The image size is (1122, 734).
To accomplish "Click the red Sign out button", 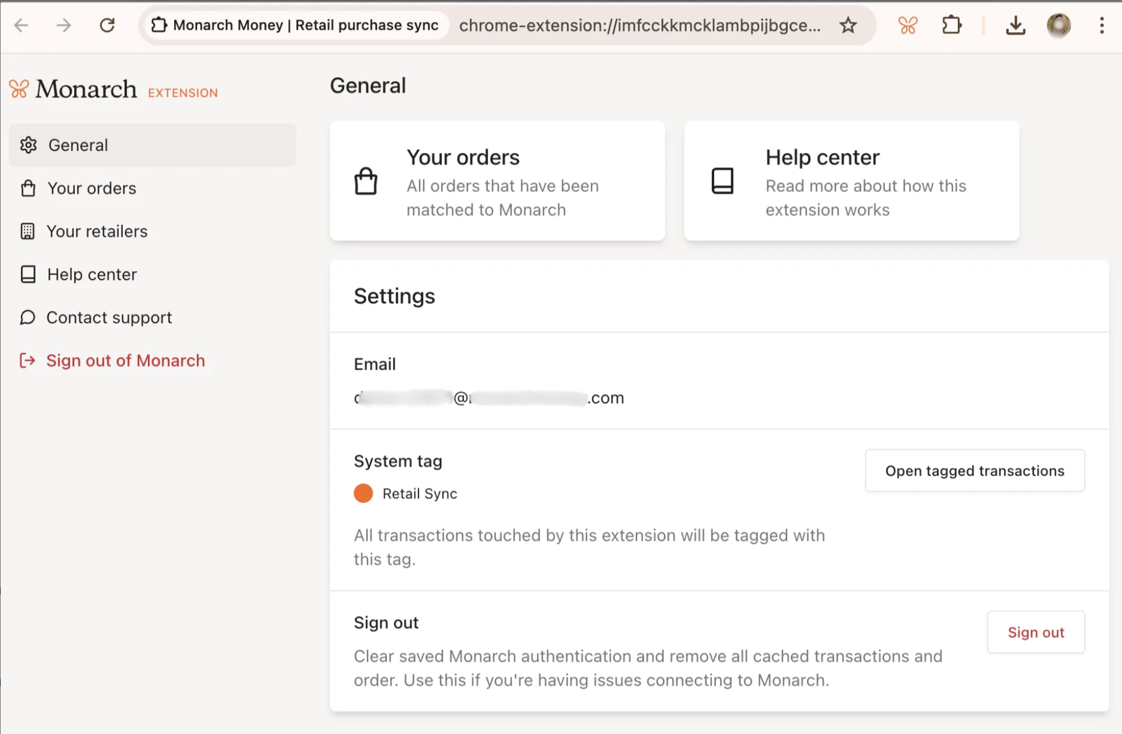I will tap(1036, 632).
